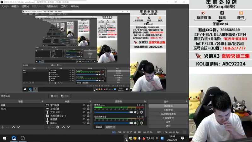Click the 启动虚拟摄像机 button
The image size is (252, 142).
168,114
